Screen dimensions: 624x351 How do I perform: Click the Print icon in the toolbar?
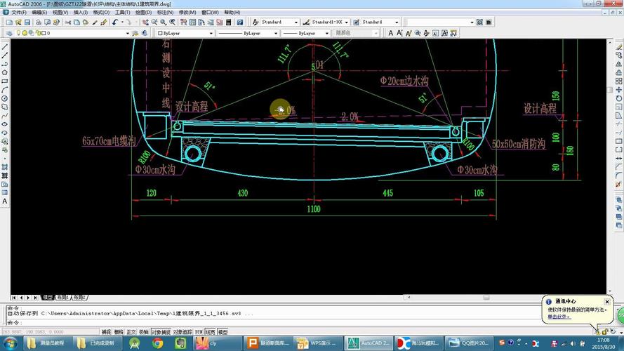(39, 22)
